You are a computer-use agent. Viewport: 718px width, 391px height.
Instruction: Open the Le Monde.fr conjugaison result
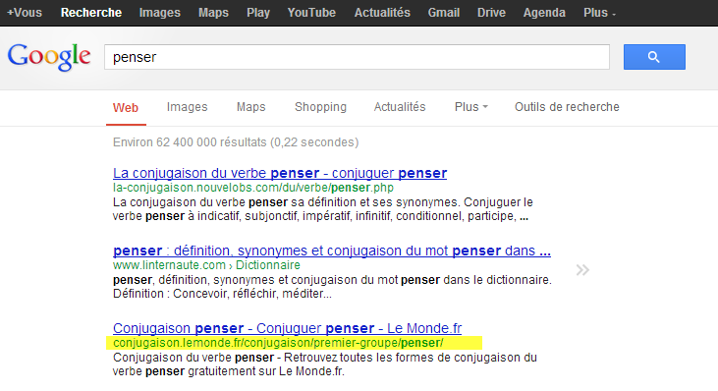(x=287, y=328)
